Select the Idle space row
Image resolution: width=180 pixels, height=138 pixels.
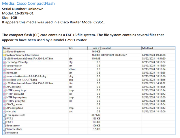tap(12, 133)
